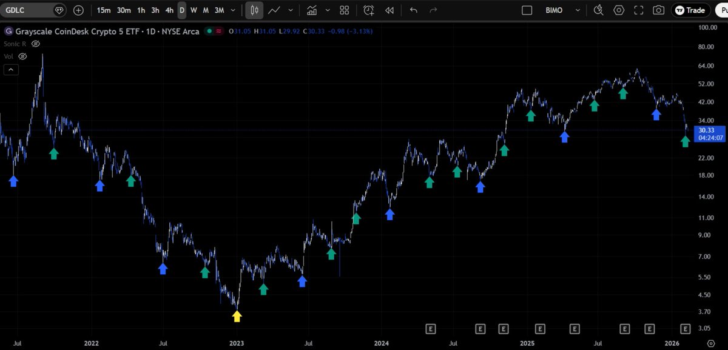This screenshot has height=350, width=728.
Task: Click the green arrow marker near current price
Action: (x=685, y=141)
